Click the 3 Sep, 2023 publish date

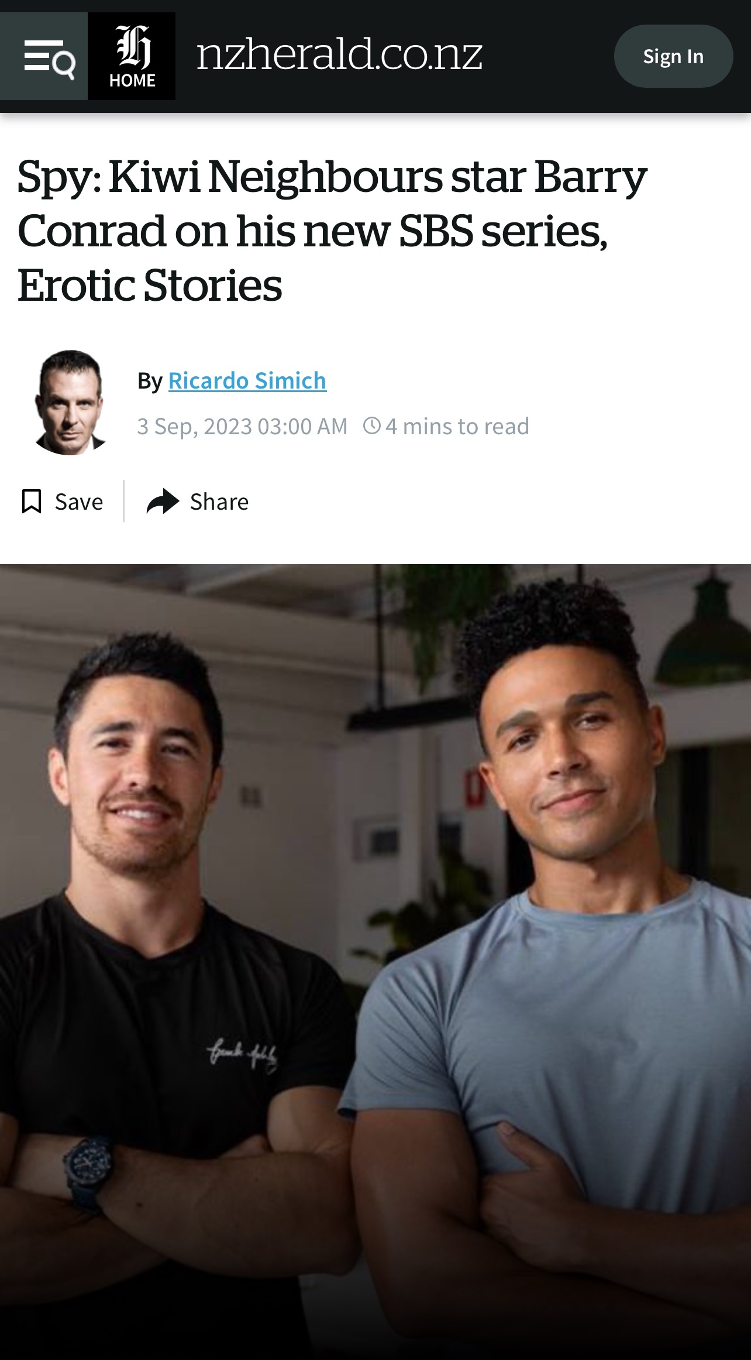pos(242,426)
